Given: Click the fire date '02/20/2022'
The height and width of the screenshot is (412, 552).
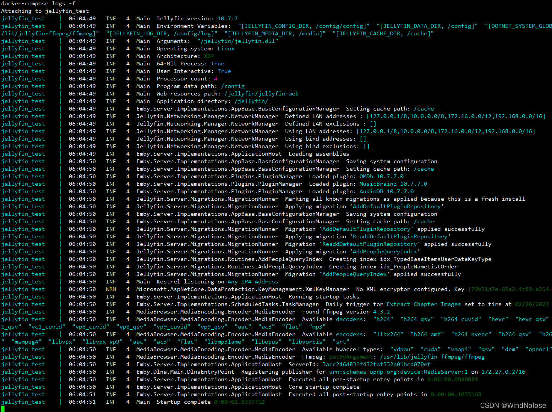Looking at the screenshot, I should point(532,304).
